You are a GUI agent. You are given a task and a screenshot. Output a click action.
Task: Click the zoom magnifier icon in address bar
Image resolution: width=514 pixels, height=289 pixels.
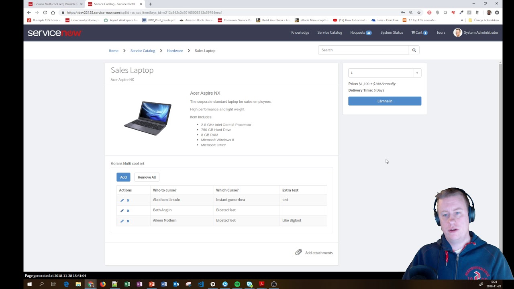[411, 12]
